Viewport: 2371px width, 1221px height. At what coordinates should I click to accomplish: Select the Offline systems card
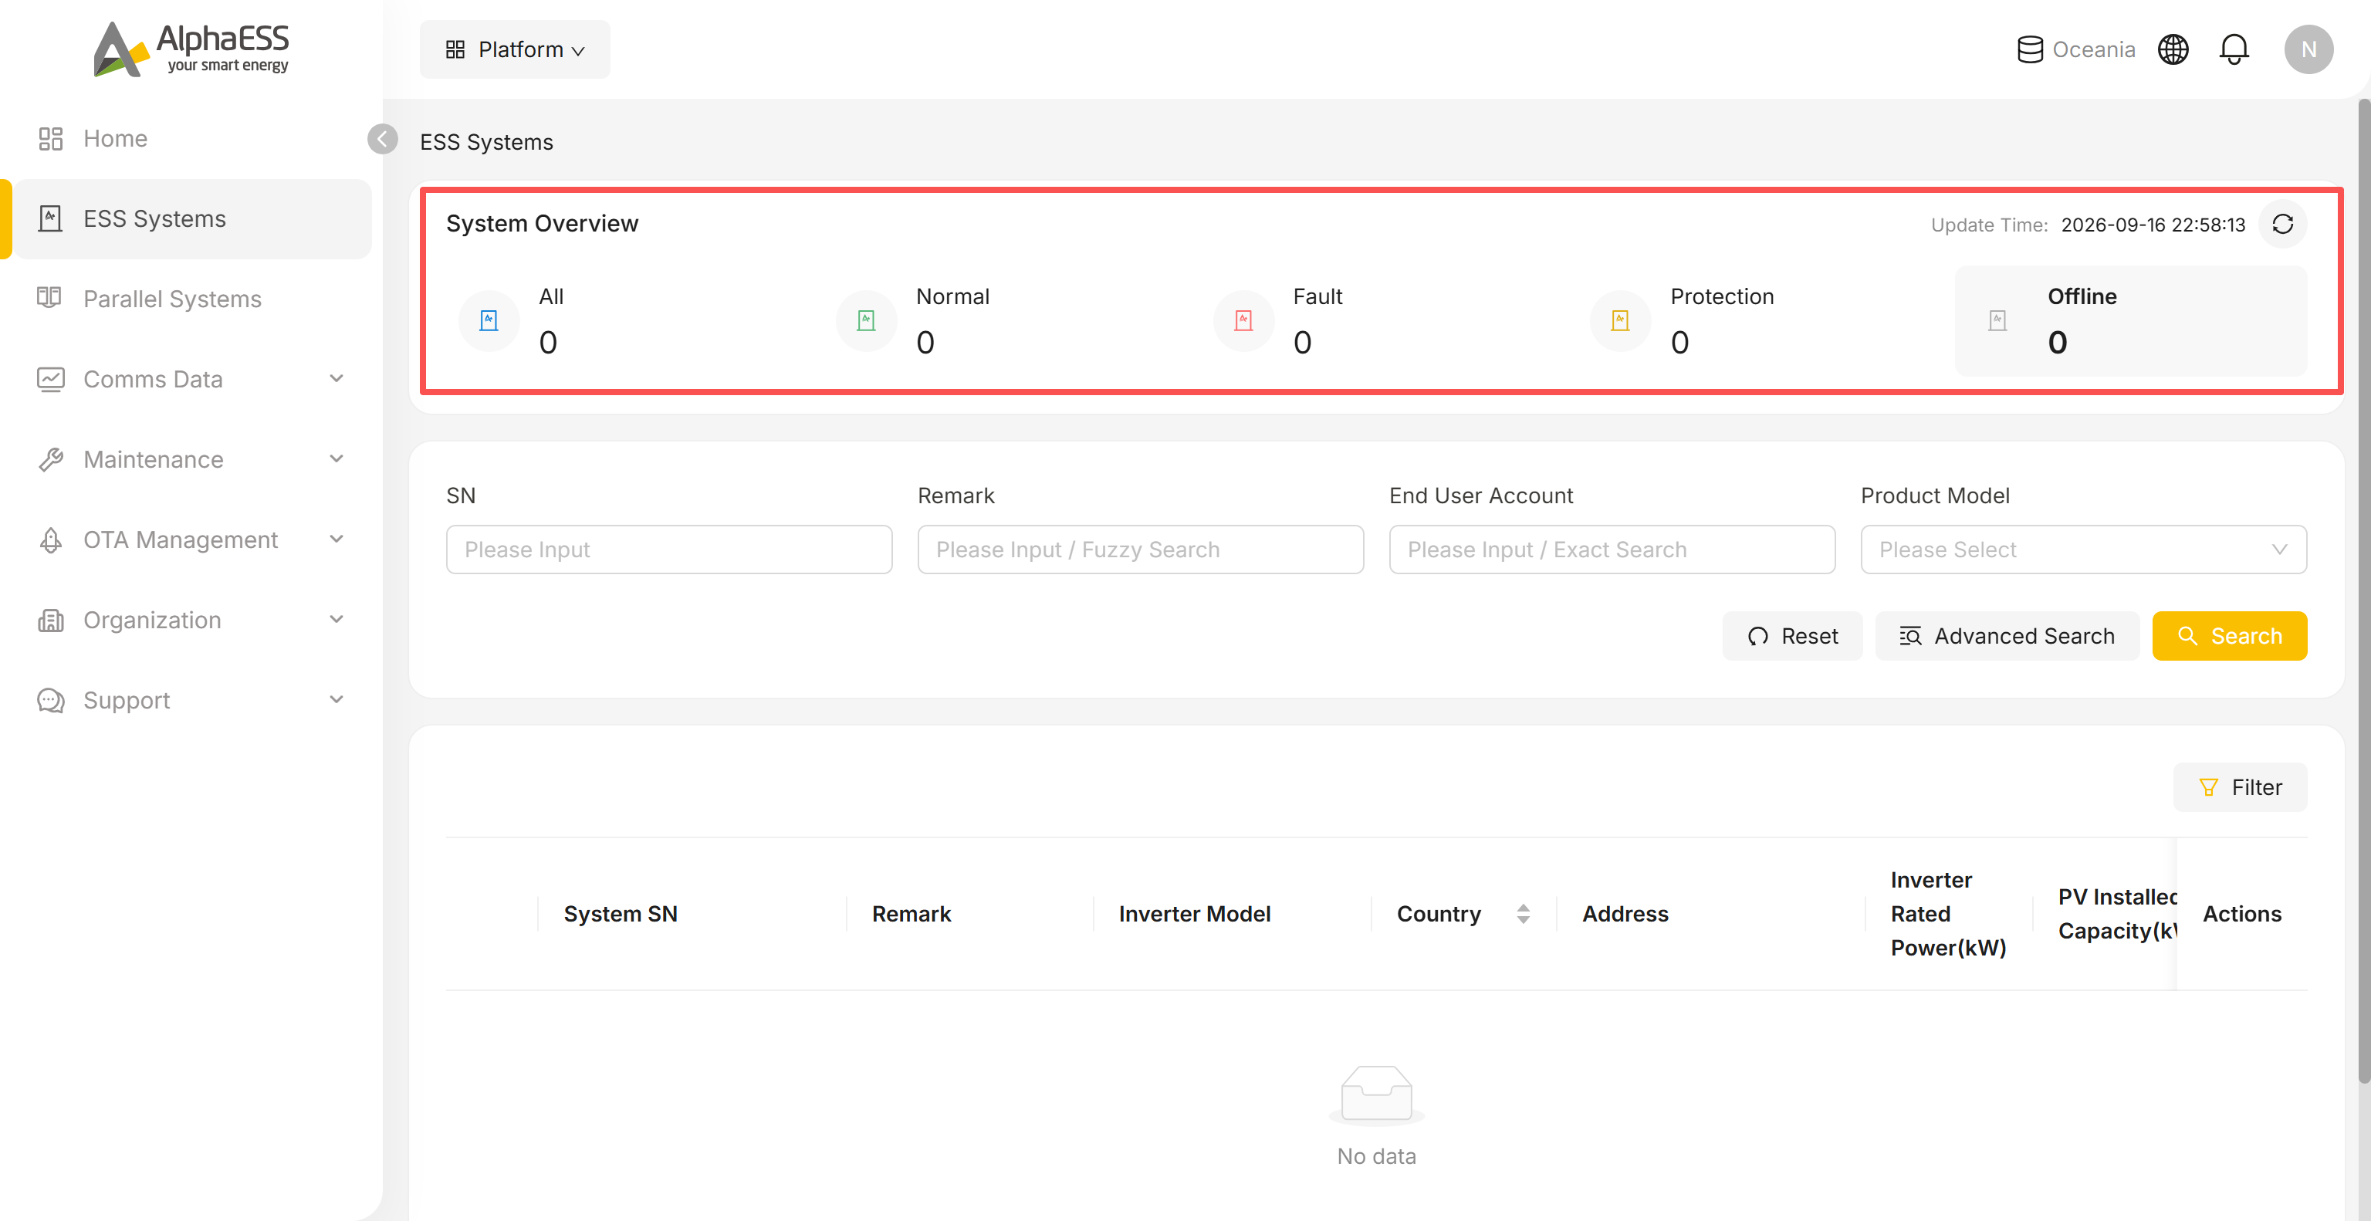[x=2131, y=320]
